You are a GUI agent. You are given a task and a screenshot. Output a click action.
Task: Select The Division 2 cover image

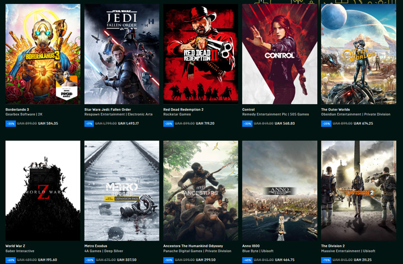pyautogui.click(x=359, y=191)
